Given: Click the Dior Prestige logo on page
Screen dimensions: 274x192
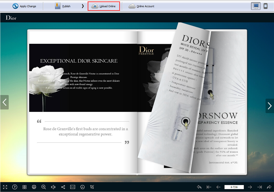Looking at the screenshot, I should [x=146, y=50].
